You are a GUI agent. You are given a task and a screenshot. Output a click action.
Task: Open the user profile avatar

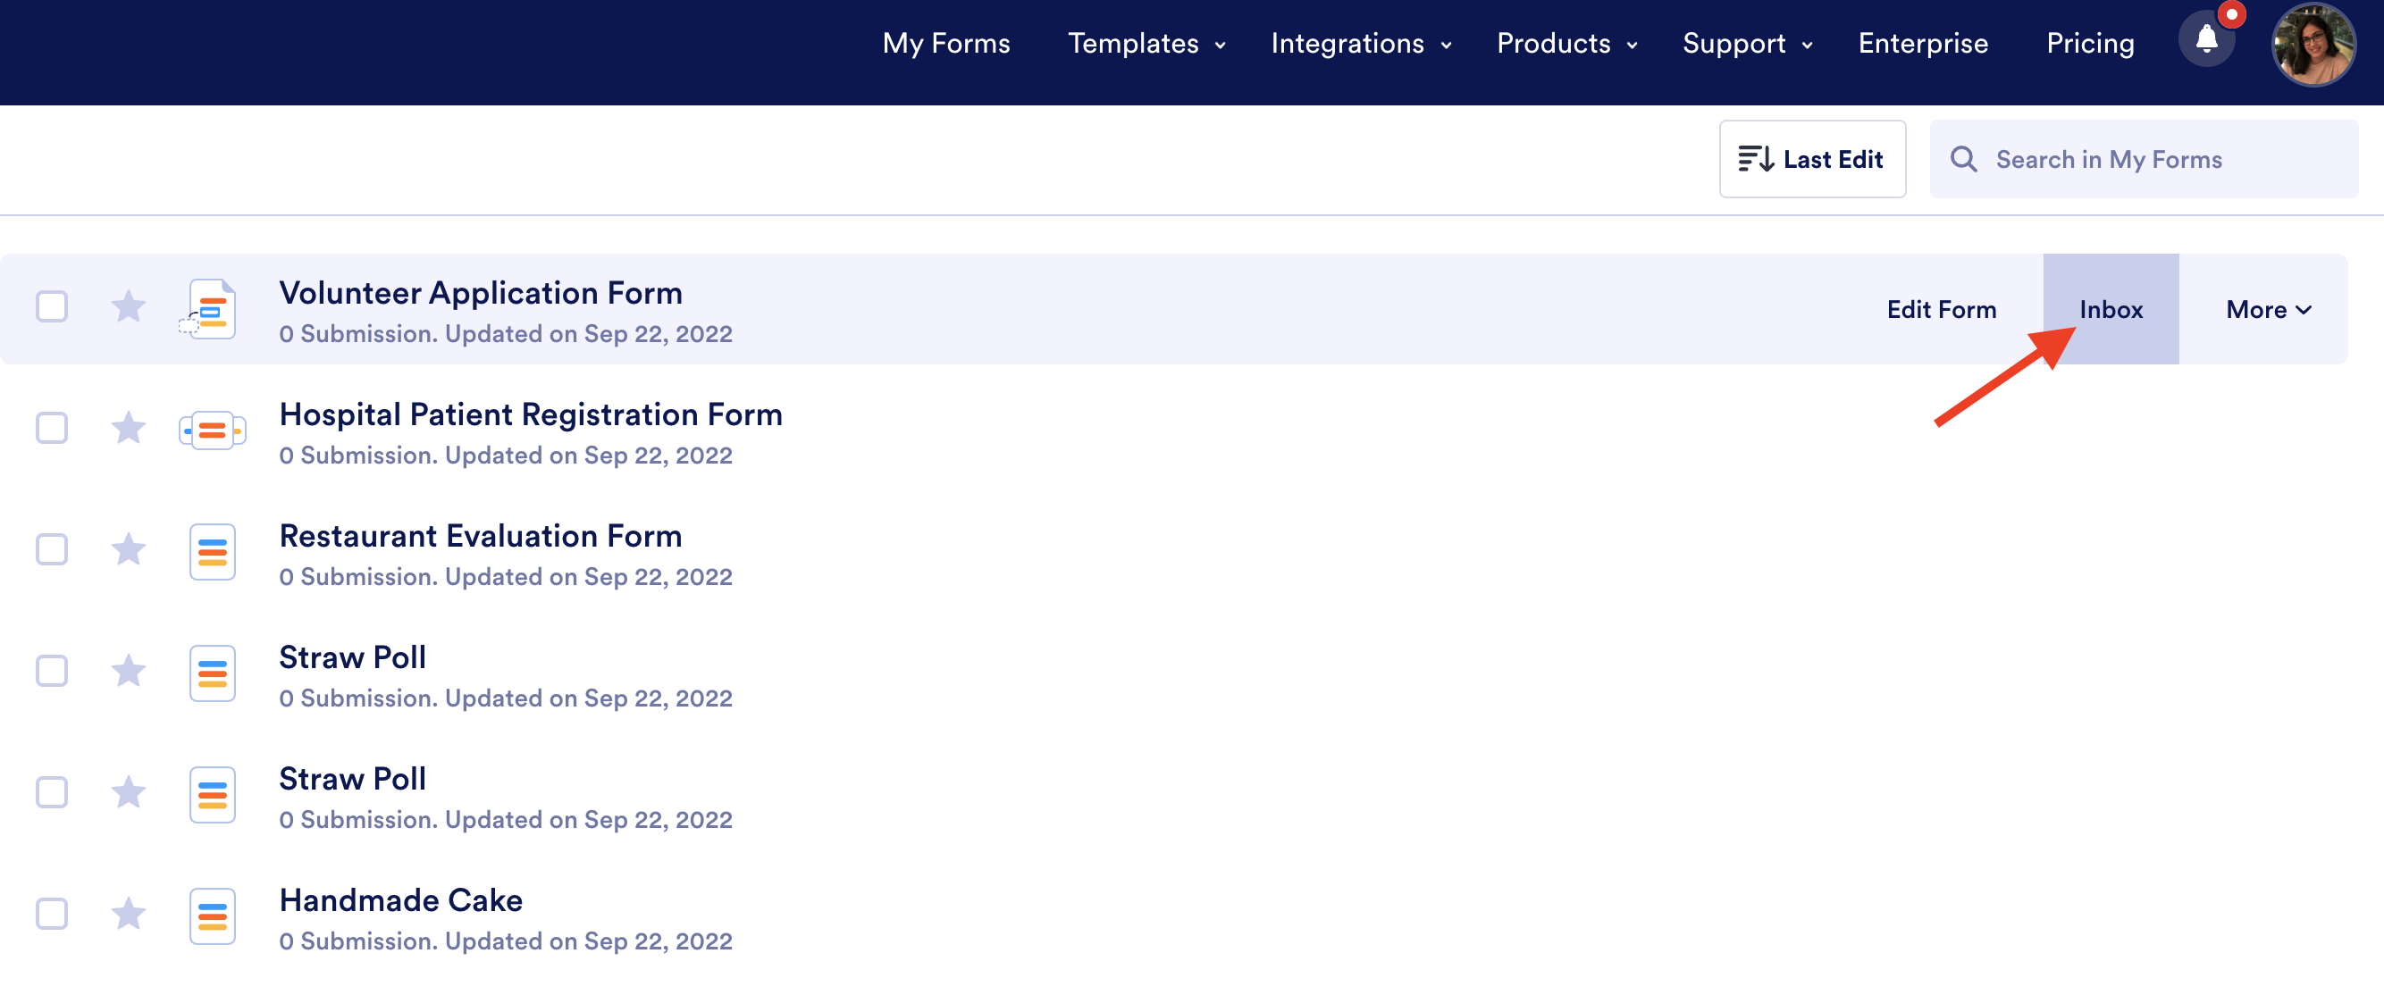[x=2313, y=45]
